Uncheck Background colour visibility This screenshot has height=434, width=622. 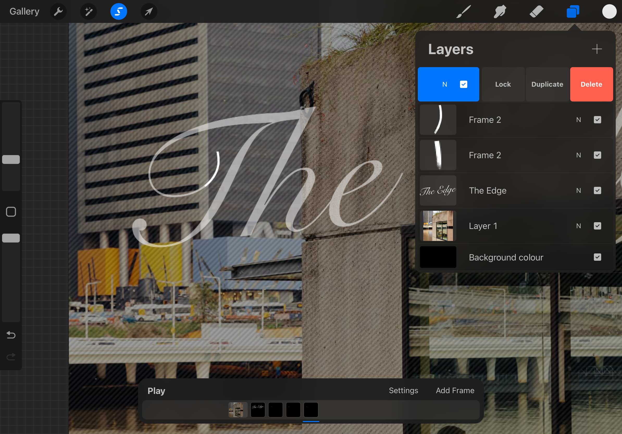[x=597, y=257]
